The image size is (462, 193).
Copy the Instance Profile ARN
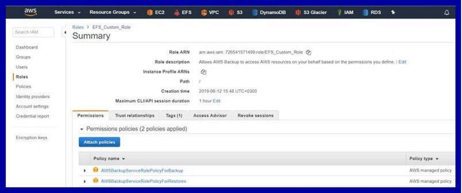pos(203,72)
